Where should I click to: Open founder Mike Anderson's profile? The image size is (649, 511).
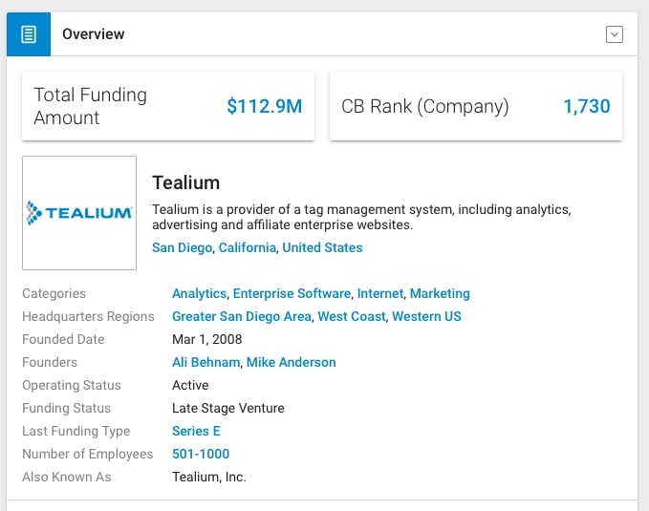(x=291, y=362)
